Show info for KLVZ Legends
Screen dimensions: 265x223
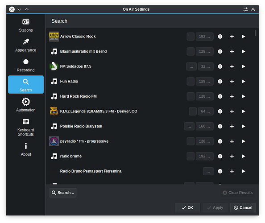(x=220, y=111)
